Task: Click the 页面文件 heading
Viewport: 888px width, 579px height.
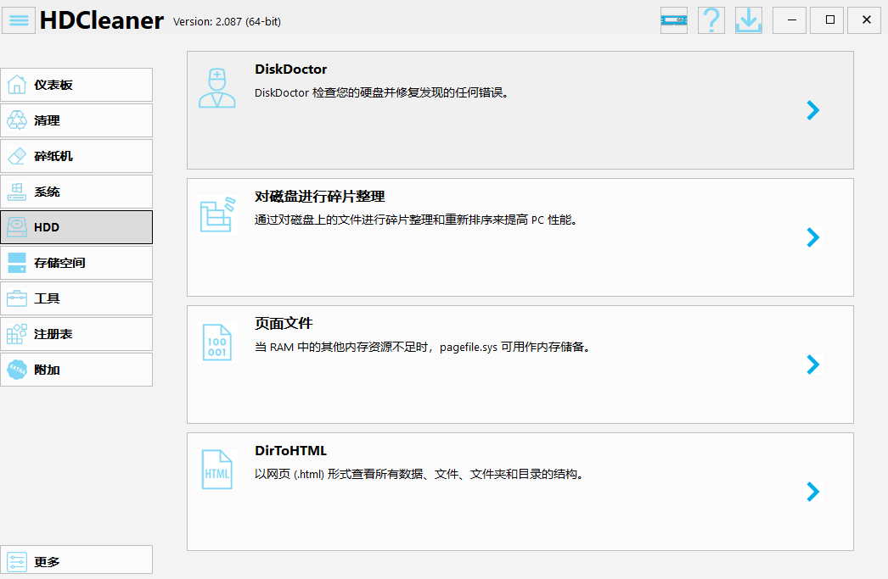Action: [284, 324]
